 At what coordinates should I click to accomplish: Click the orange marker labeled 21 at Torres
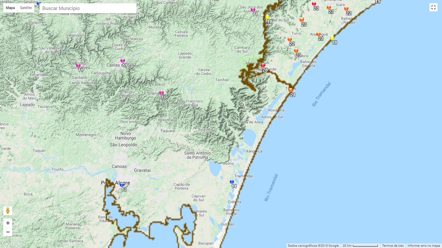[x=291, y=90]
